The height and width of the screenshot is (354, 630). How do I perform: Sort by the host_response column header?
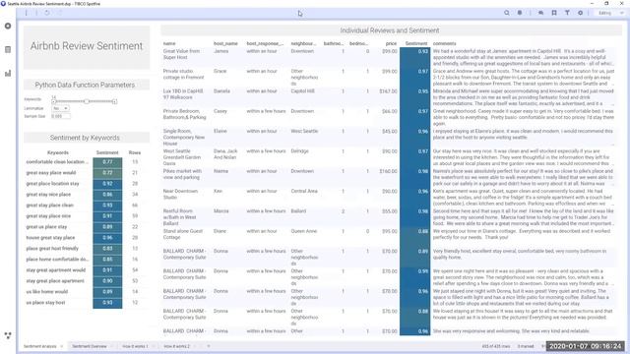[x=265, y=43]
